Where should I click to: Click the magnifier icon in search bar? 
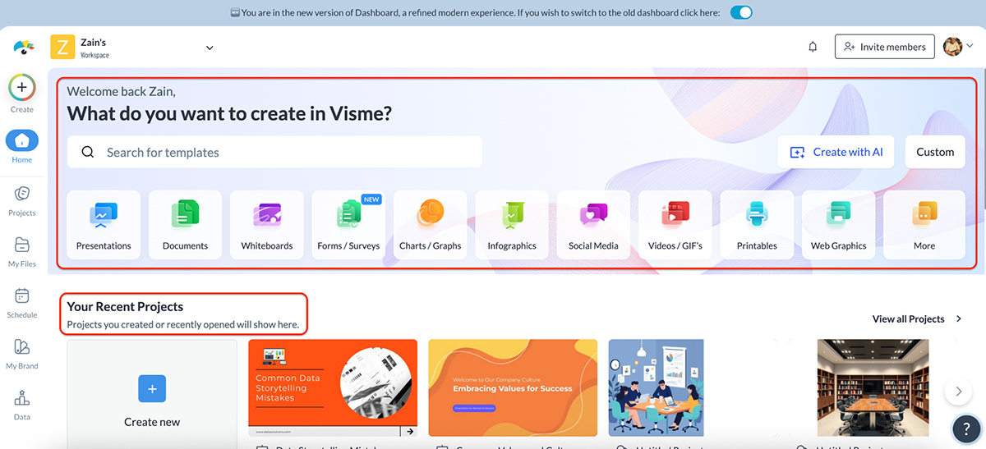(x=88, y=152)
